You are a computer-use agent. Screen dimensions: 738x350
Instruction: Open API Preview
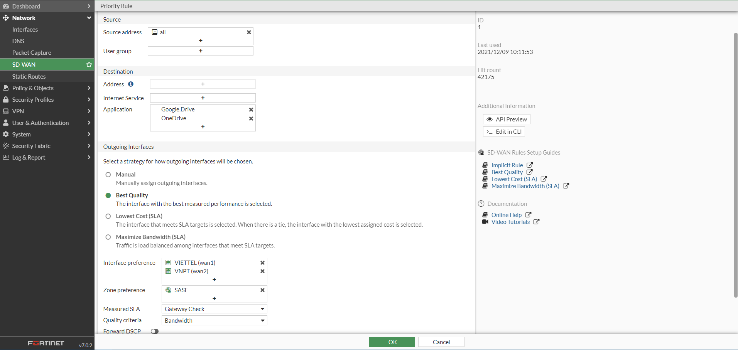coord(507,119)
